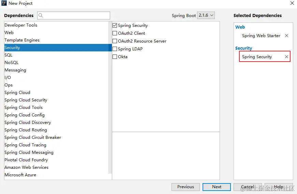
Task: Select Spring Cloud Circuit Breaker category
Action: click(57, 138)
